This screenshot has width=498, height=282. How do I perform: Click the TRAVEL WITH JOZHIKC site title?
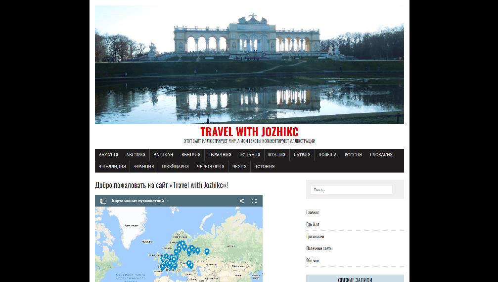tap(249, 132)
